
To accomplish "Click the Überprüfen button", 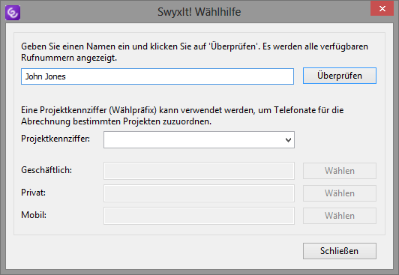I will click(x=340, y=76).
